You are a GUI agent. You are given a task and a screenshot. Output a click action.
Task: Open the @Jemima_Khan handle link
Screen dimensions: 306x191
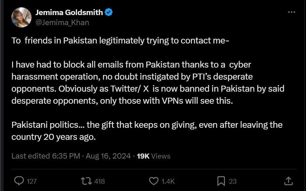[x=62, y=22]
